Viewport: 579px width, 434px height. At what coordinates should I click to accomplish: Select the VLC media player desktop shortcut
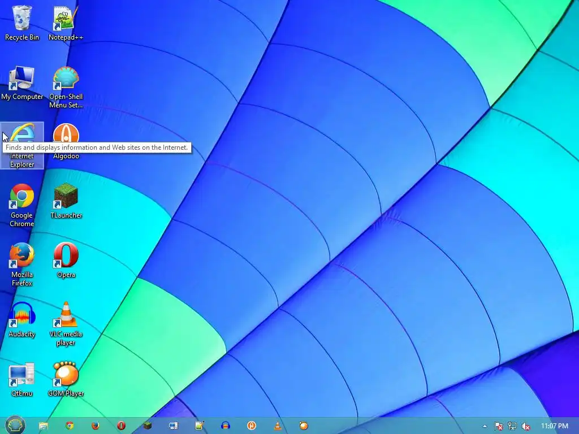coord(66,324)
